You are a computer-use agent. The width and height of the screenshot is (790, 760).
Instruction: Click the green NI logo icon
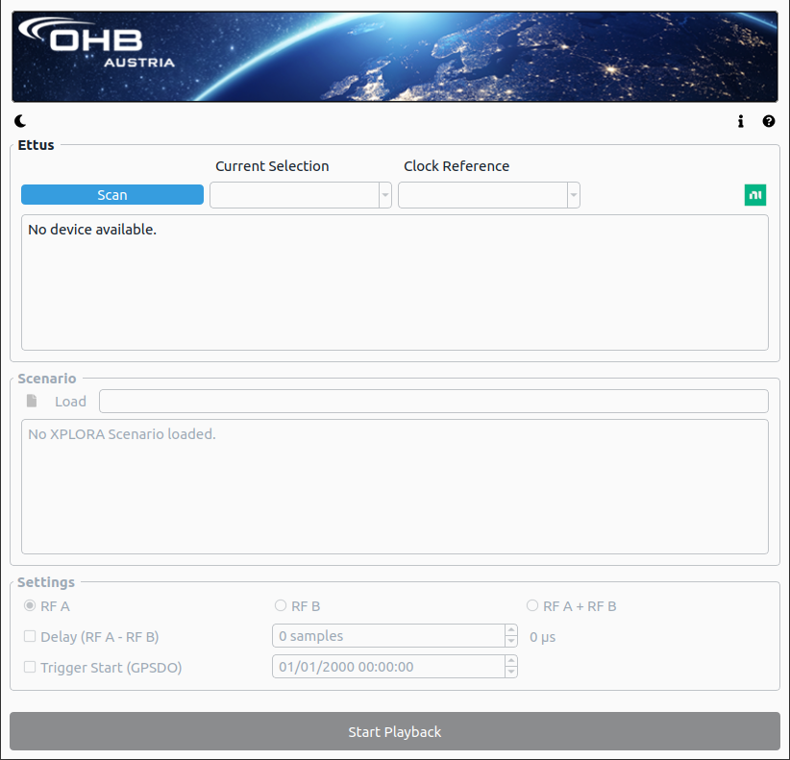755,195
